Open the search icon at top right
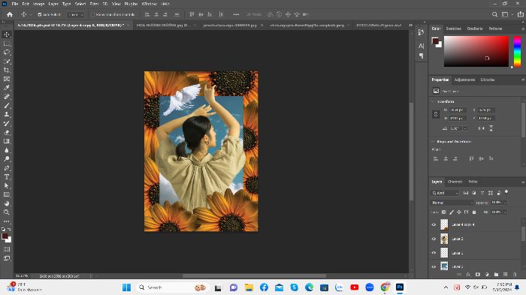 coord(494,14)
